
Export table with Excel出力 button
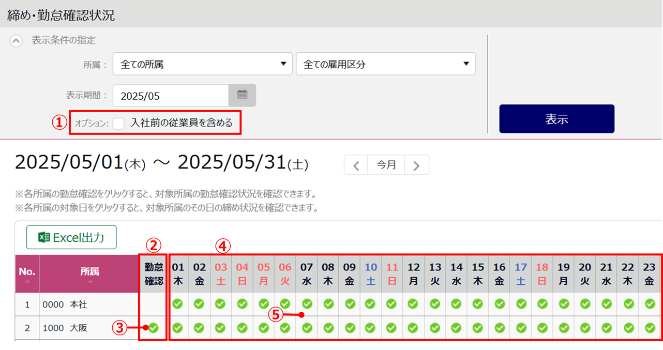(71, 237)
